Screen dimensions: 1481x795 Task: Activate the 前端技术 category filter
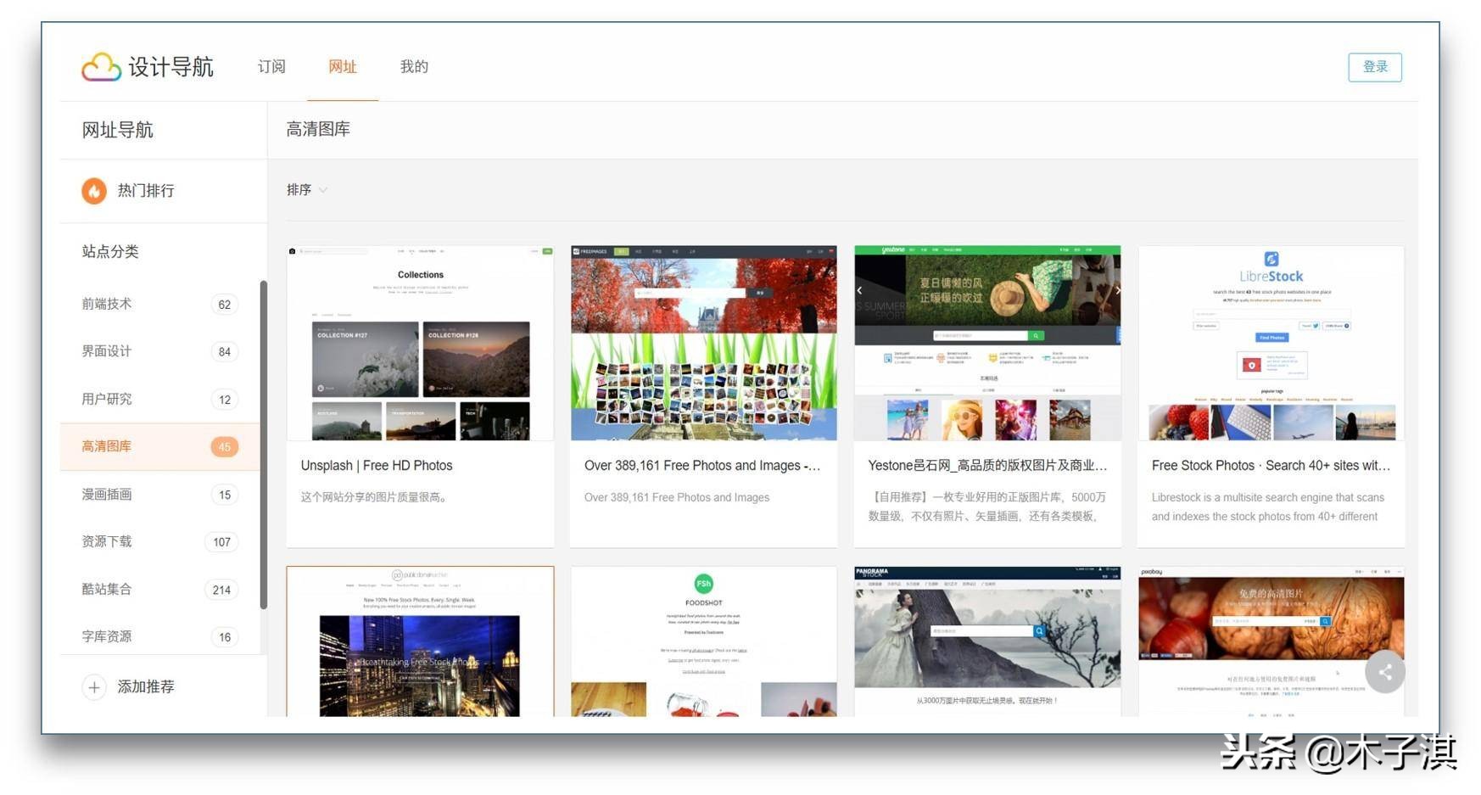(106, 304)
